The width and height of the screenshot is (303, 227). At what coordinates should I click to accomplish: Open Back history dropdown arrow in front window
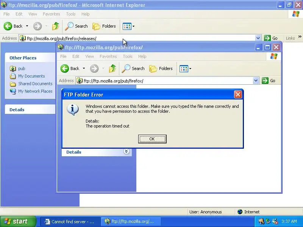84,68
